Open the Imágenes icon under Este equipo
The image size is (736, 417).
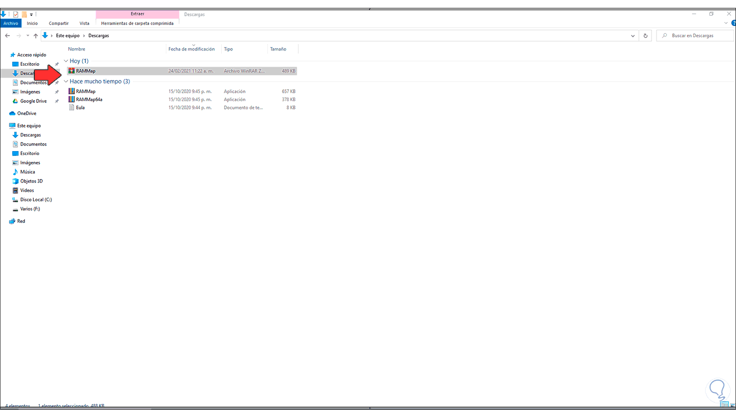tap(15, 163)
